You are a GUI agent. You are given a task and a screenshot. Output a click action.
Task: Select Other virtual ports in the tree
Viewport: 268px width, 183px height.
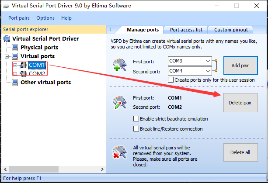45,83
